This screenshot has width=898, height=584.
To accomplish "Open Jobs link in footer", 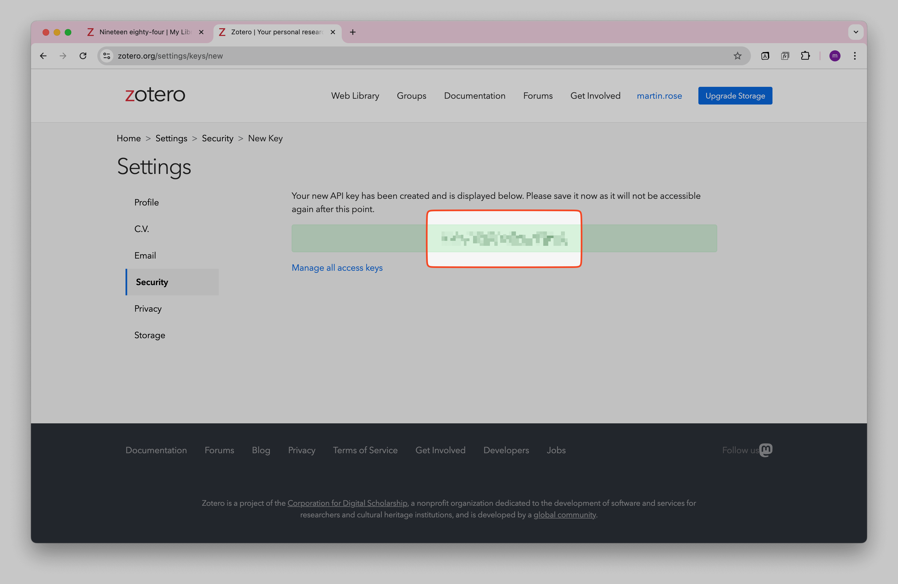I will (556, 450).
